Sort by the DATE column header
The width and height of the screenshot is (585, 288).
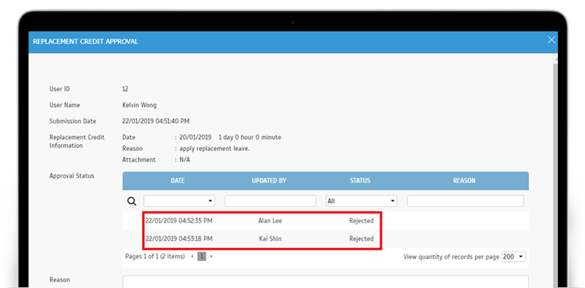pos(178,181)
